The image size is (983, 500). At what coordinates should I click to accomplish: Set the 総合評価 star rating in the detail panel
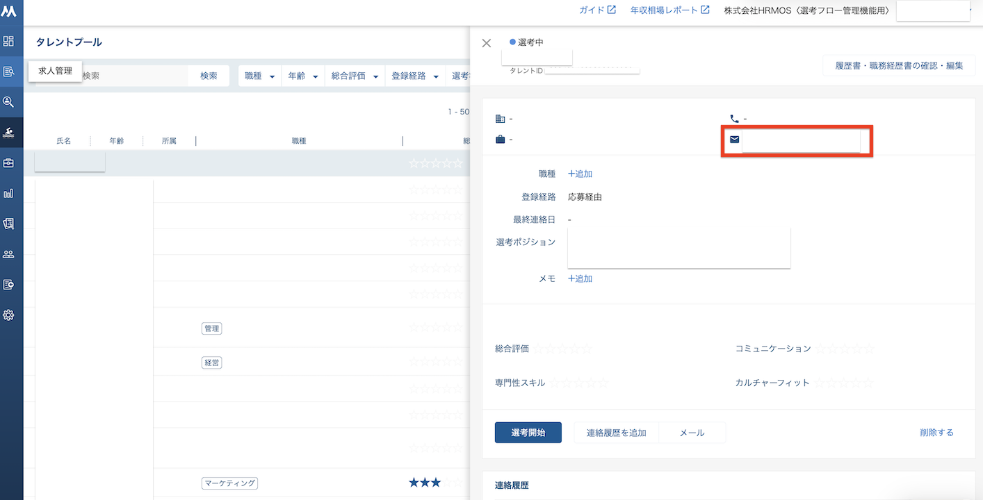click(562, 349)
